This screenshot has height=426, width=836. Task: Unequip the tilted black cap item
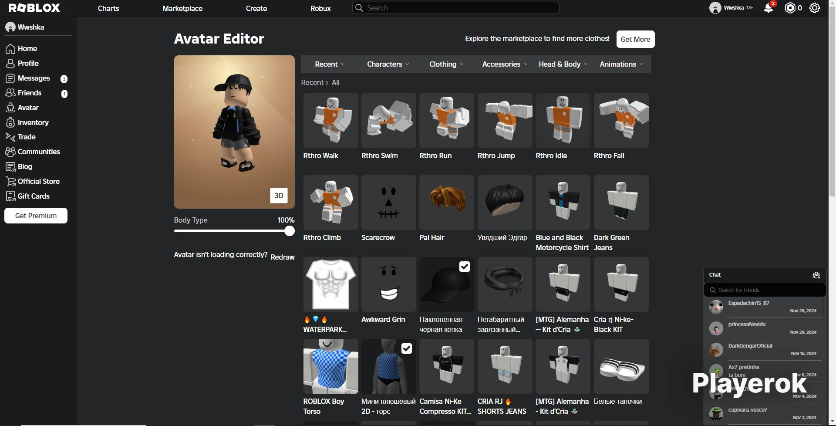click(x=446, y=284)
